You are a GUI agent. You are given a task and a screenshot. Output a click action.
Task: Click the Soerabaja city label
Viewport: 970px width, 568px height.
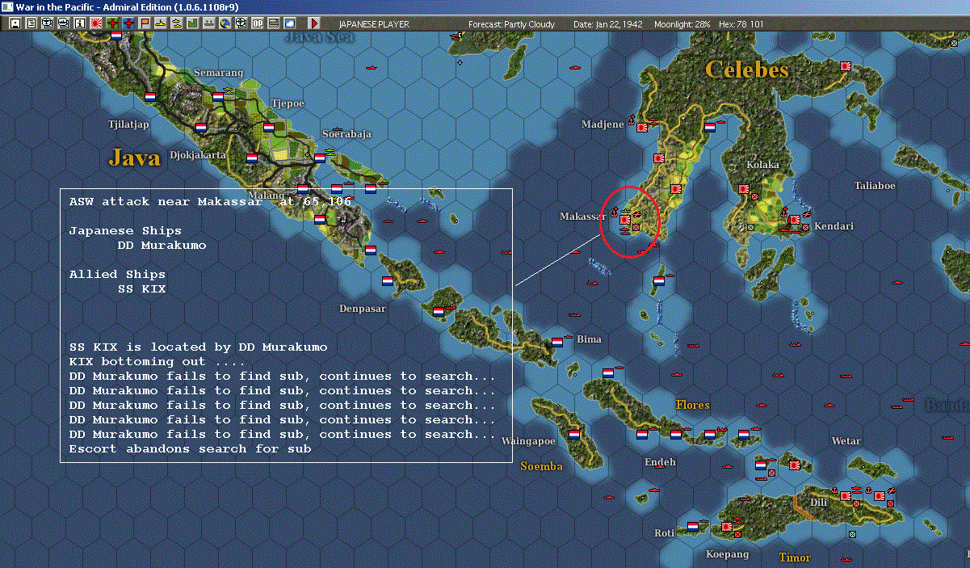(x=346, y=134)
